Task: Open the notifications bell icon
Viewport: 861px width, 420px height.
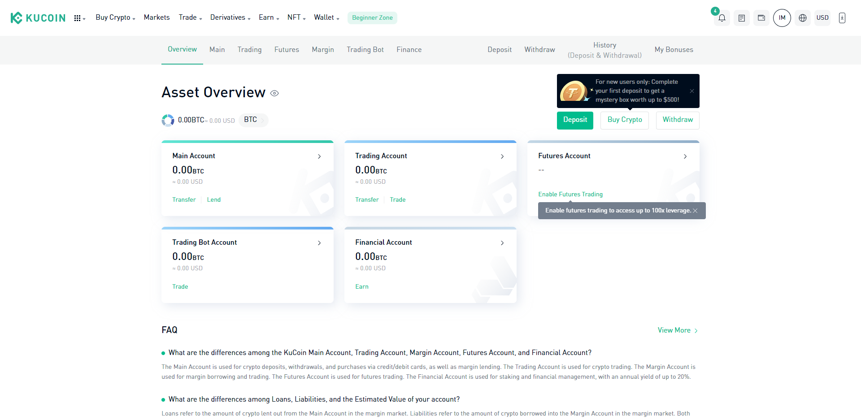Action: click(x=722, y=18)
